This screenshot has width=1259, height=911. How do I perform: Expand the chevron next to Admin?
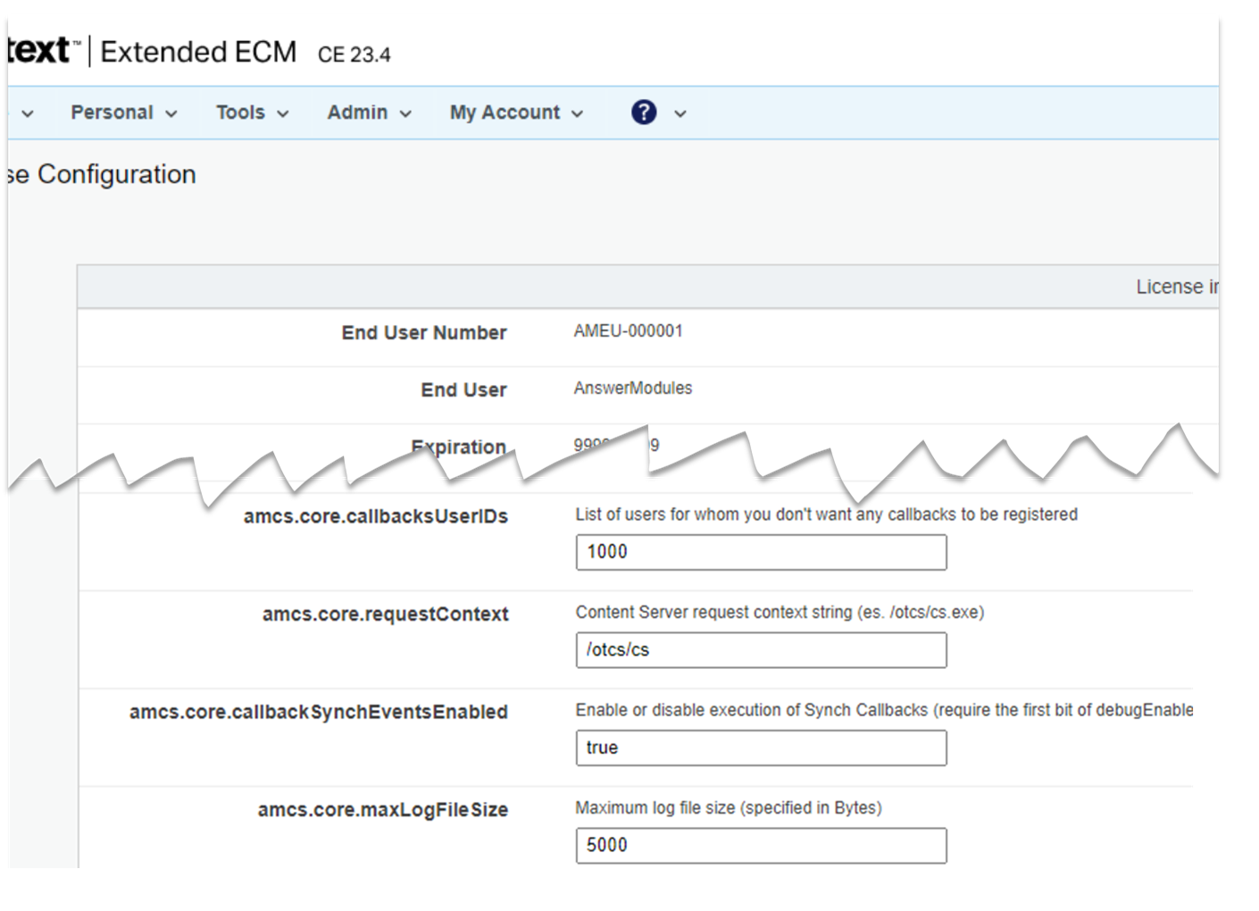[x=405, y=113]
